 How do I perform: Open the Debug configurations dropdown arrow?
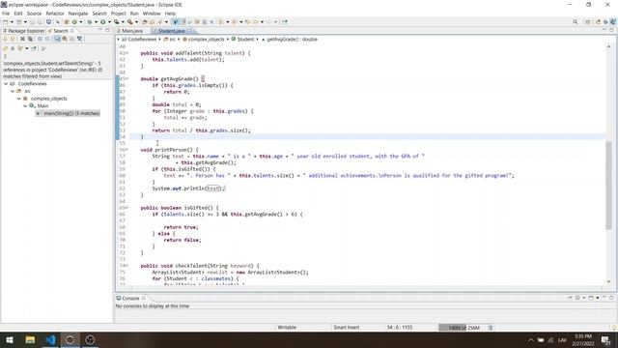click(x=96, y=22)
